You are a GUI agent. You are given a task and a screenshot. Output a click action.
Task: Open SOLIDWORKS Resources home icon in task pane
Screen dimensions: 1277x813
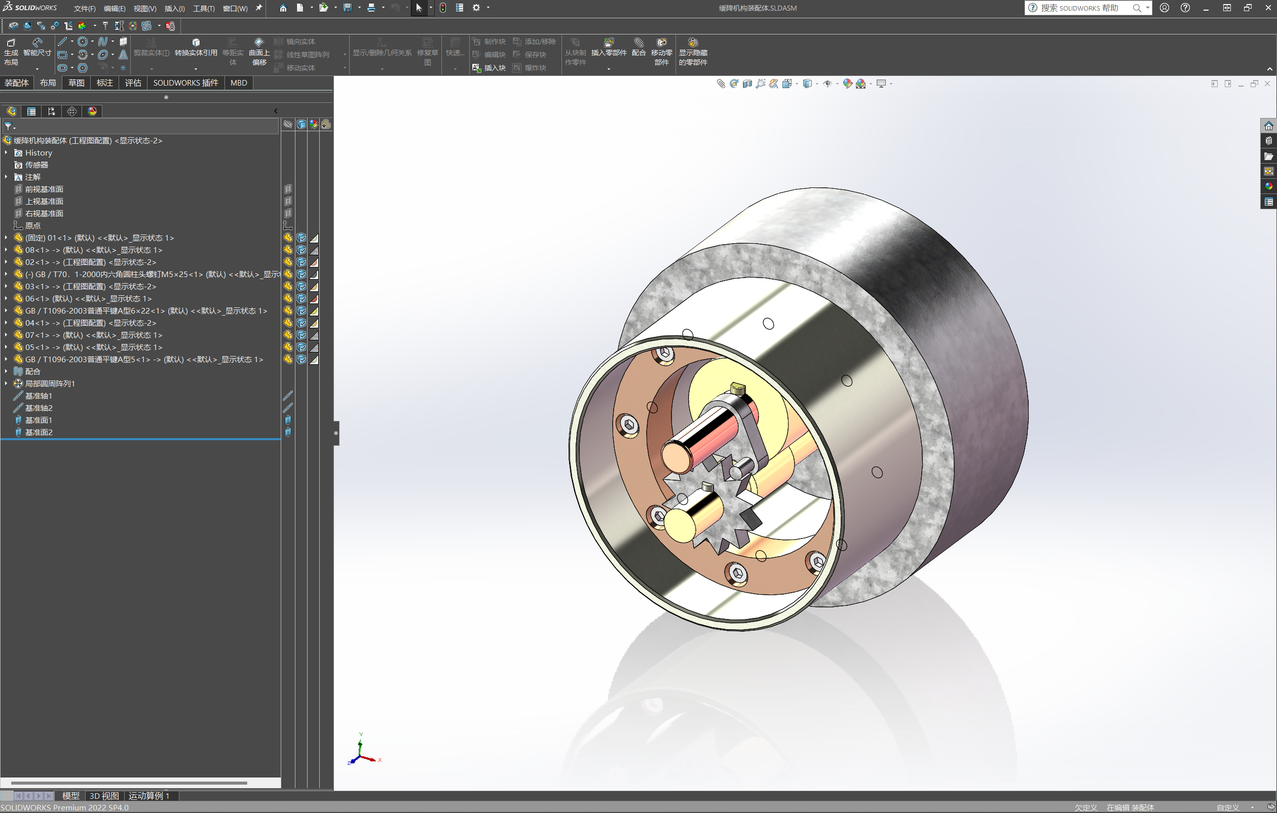click(1268, 126)
